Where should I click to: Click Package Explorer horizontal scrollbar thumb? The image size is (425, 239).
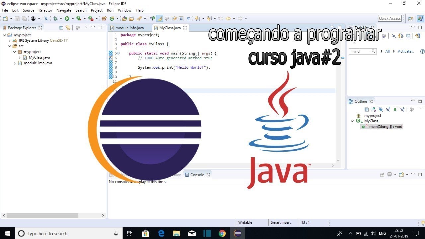(42, 215)
